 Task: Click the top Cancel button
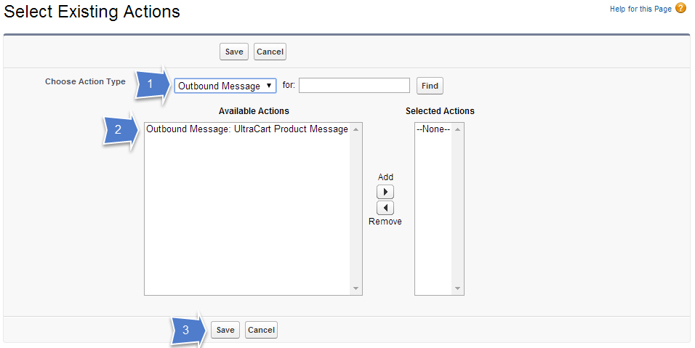[270, 52]
